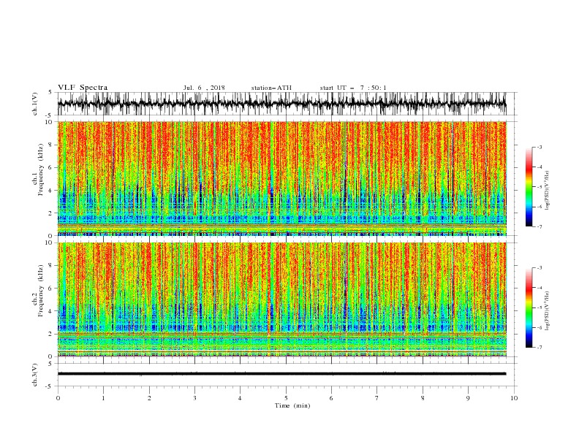Click the ch.1(V) waveform trace
The height and width of the screenshot is (447, 579).
click(x=281, y=103)
